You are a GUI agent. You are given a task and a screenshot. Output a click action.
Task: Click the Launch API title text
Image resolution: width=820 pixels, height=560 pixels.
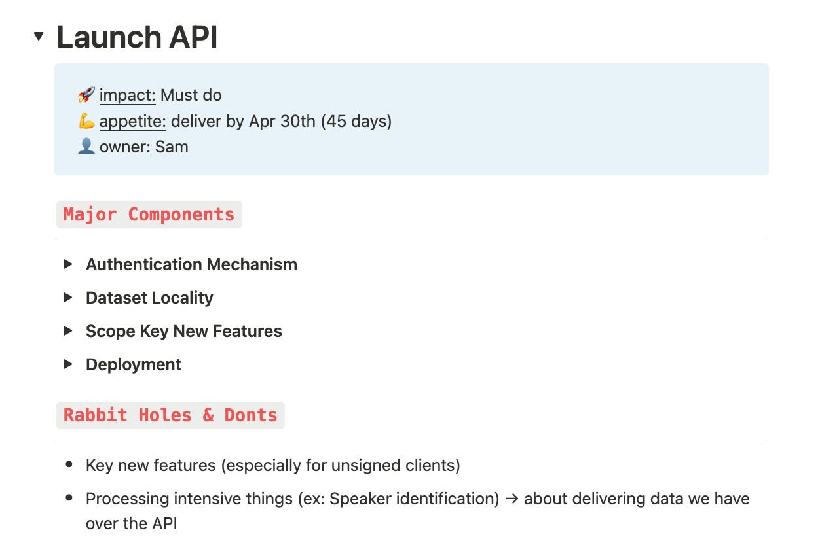137,37
